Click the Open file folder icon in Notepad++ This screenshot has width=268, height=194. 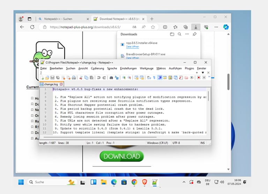click(x=47, y=78)
